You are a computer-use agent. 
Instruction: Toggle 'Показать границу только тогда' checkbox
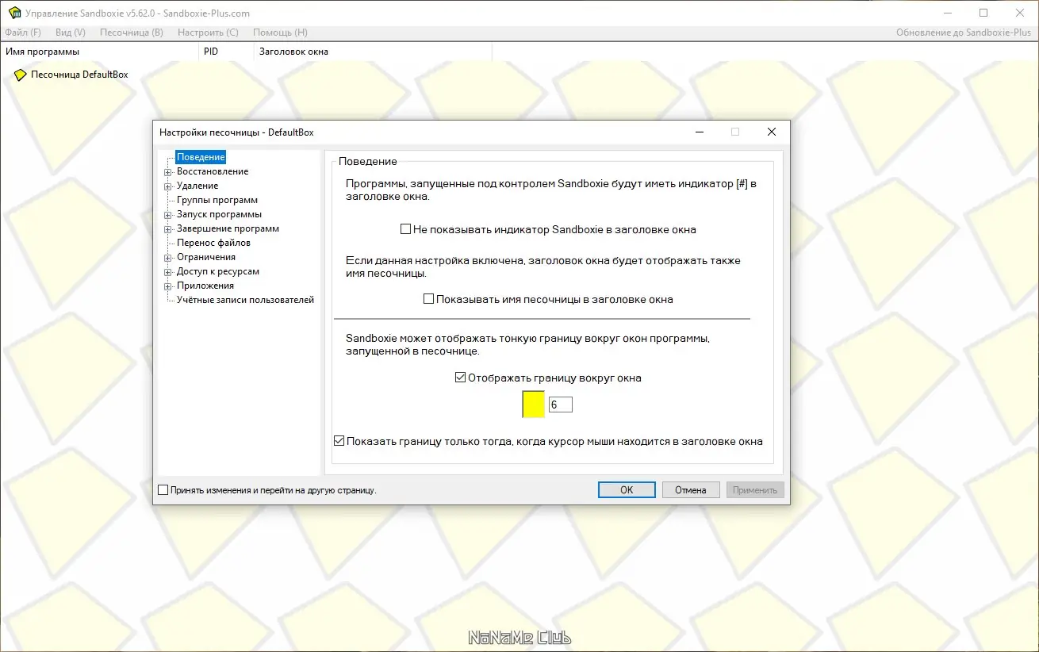[x=339, y=441]
